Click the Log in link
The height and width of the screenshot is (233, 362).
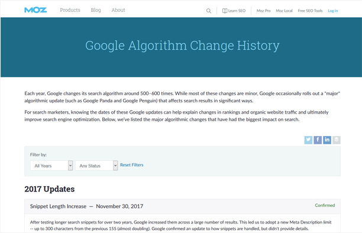[x=332, y=11]
